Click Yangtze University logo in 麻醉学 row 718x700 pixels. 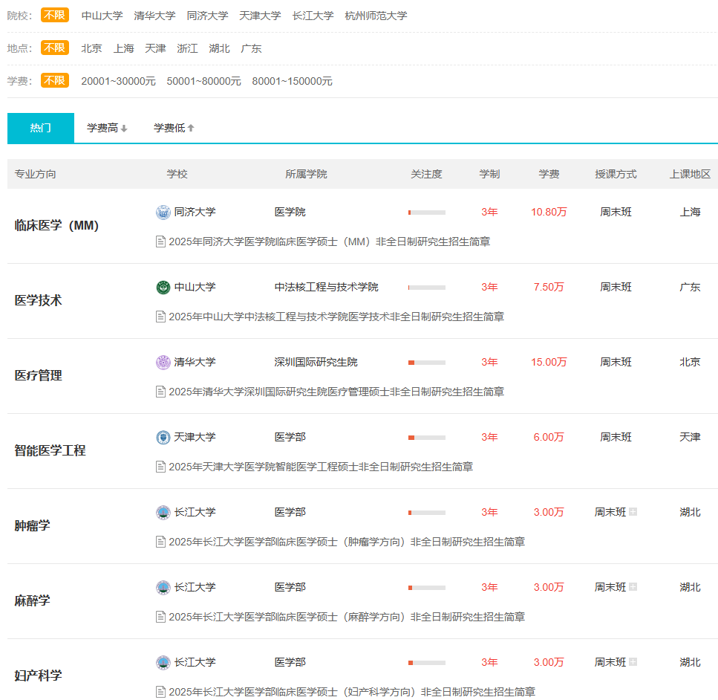tap(163, 587)
